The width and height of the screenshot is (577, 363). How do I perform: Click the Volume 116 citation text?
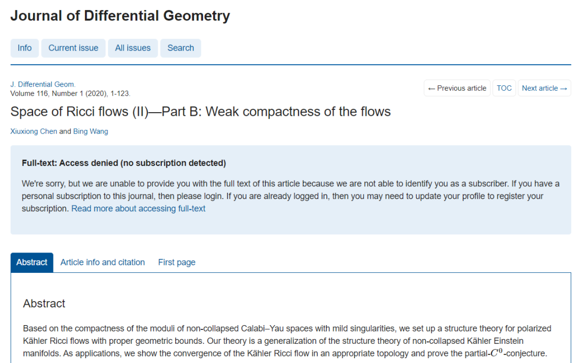(70, 93)
